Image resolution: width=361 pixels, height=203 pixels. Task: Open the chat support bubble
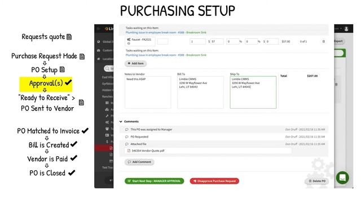click(x=342, y=178)
